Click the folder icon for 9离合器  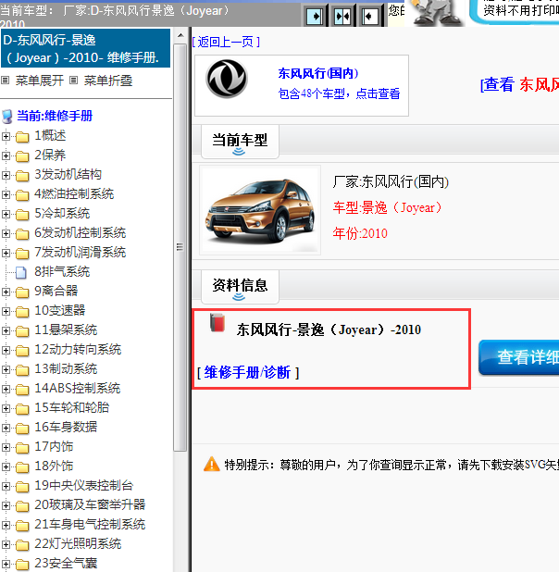pos(22,292)
